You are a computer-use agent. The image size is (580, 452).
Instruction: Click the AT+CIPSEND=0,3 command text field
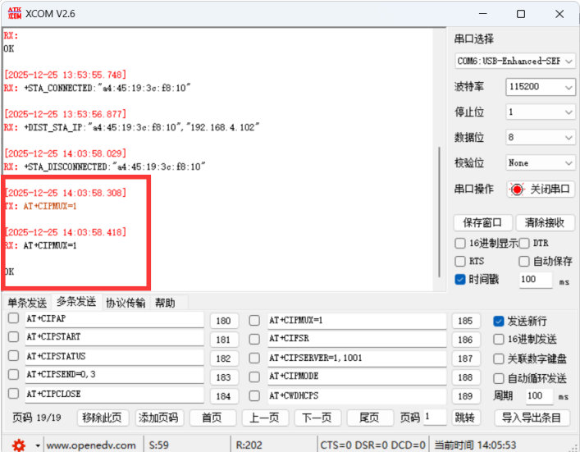coord(114,375)
